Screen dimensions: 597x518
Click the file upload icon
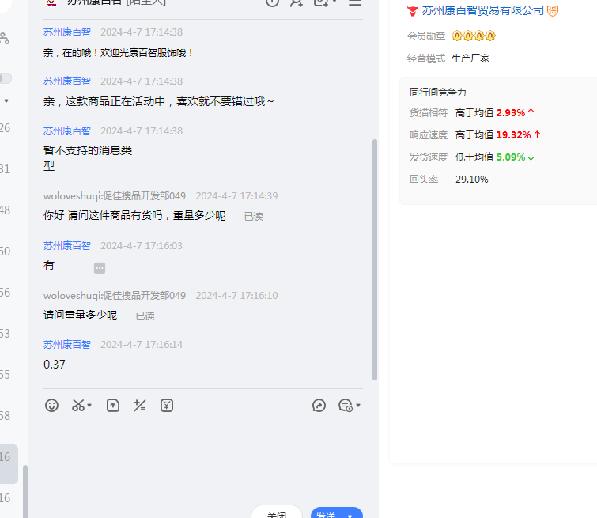coord(113,406)
